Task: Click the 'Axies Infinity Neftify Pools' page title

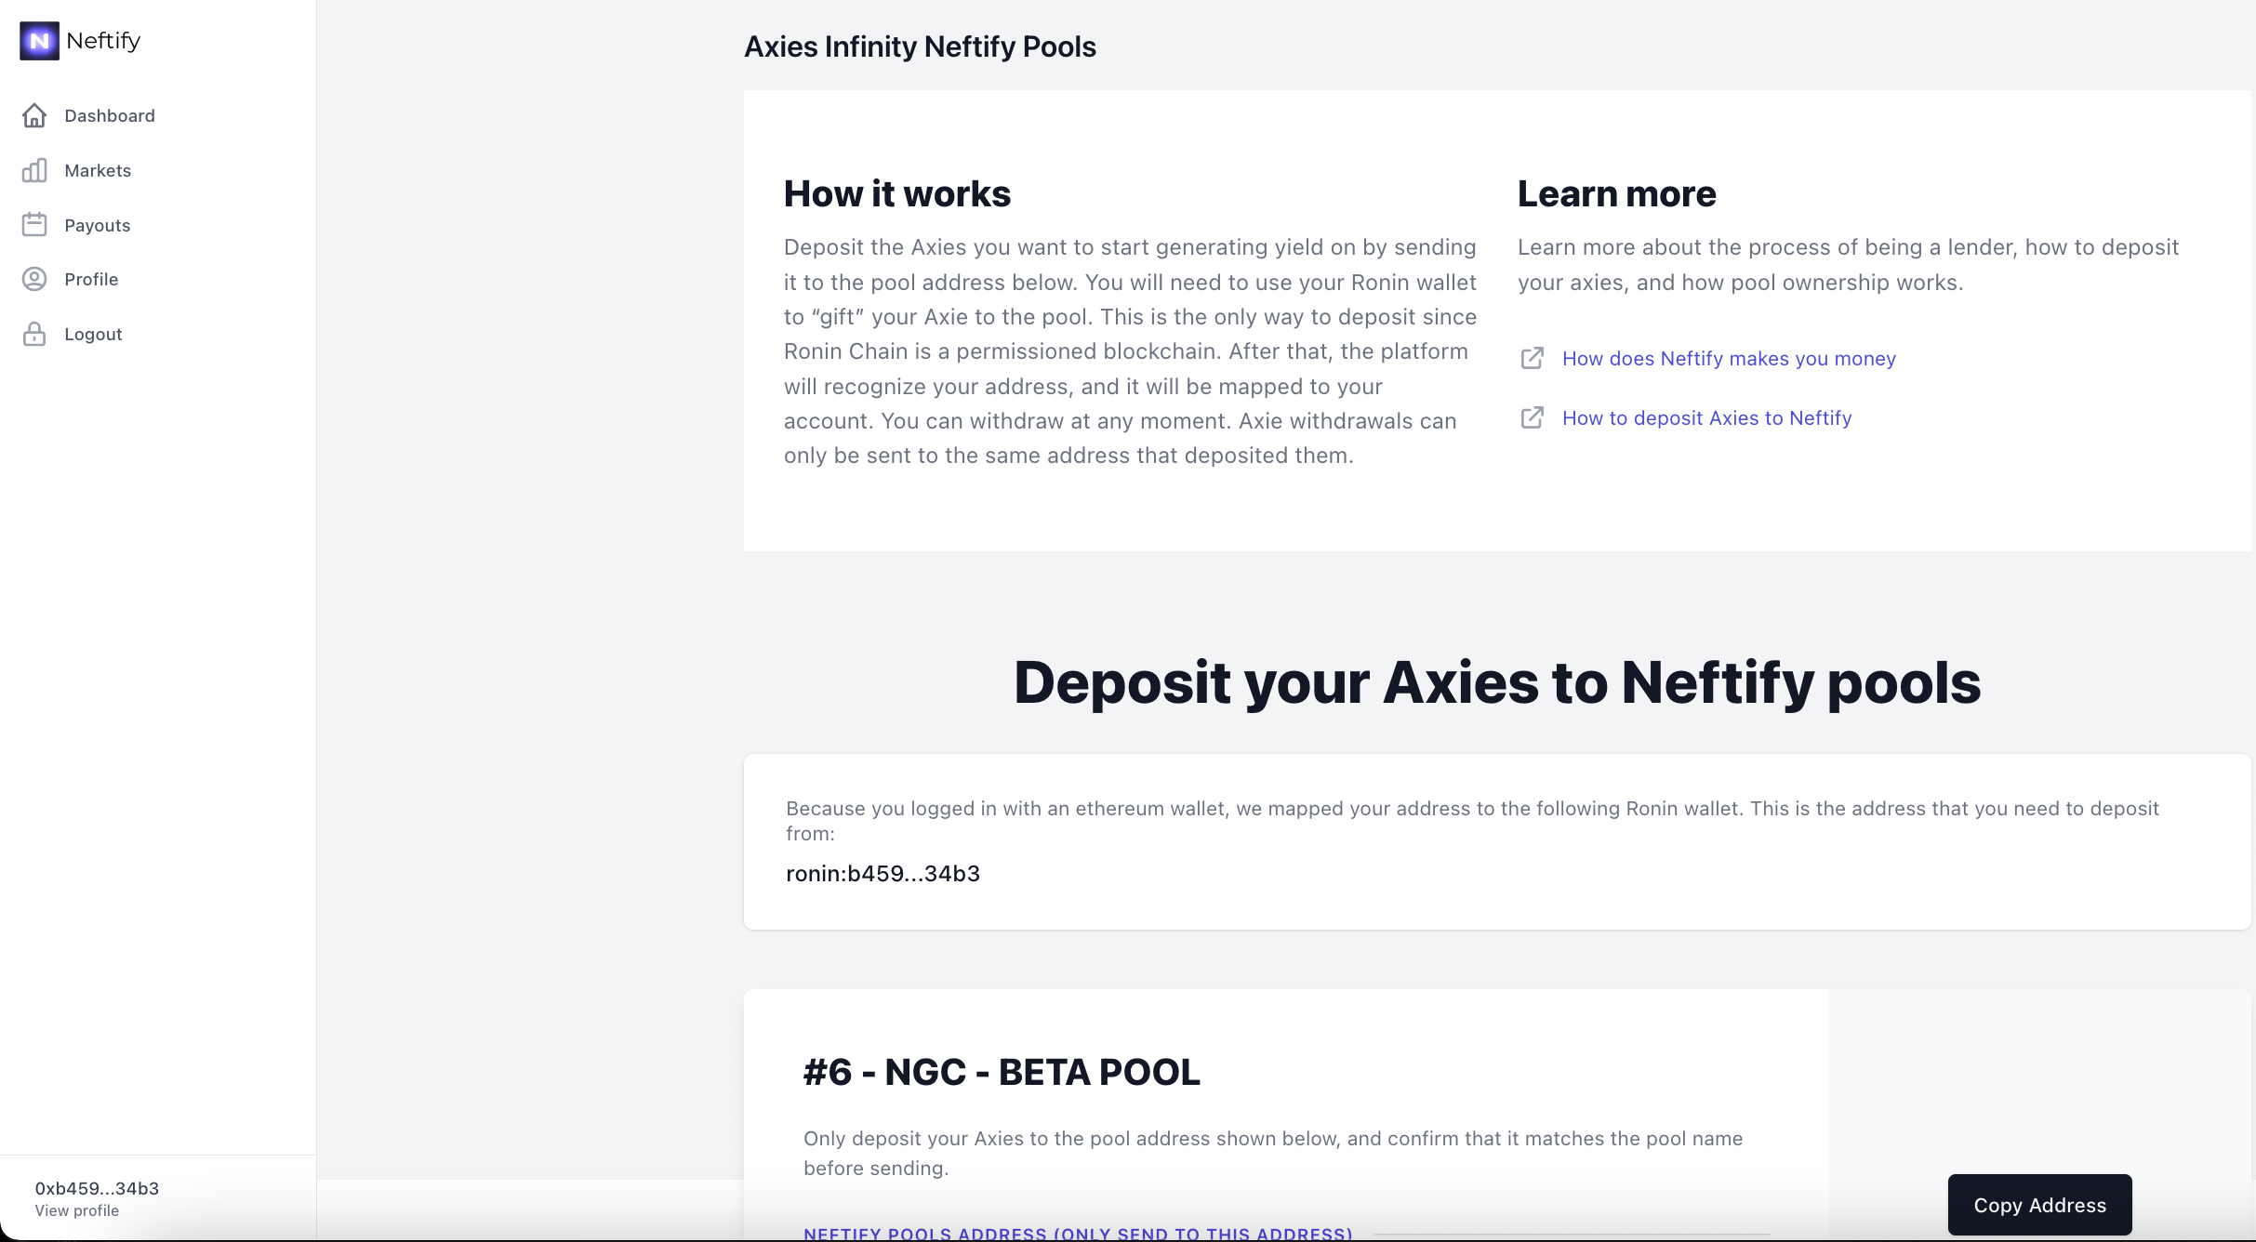Action: click(x=920, y=46)
